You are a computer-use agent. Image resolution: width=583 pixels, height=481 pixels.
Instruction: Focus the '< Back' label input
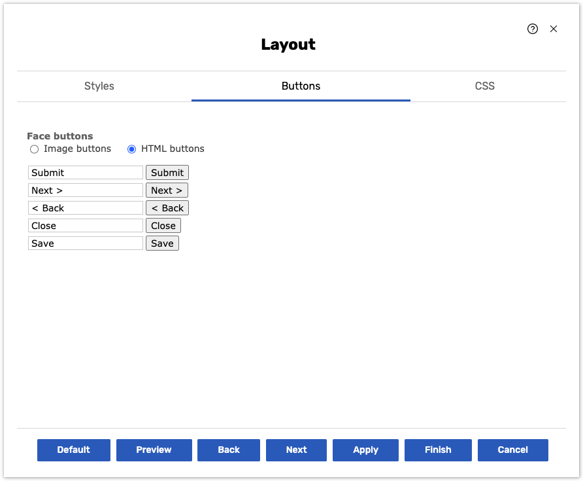tap(86, 208)
